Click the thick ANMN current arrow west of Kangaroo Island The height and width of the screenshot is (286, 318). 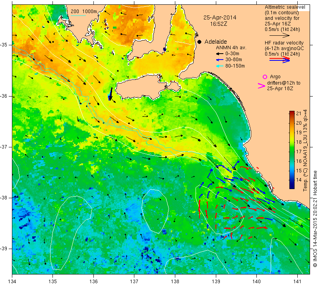(x=111, y=94)
